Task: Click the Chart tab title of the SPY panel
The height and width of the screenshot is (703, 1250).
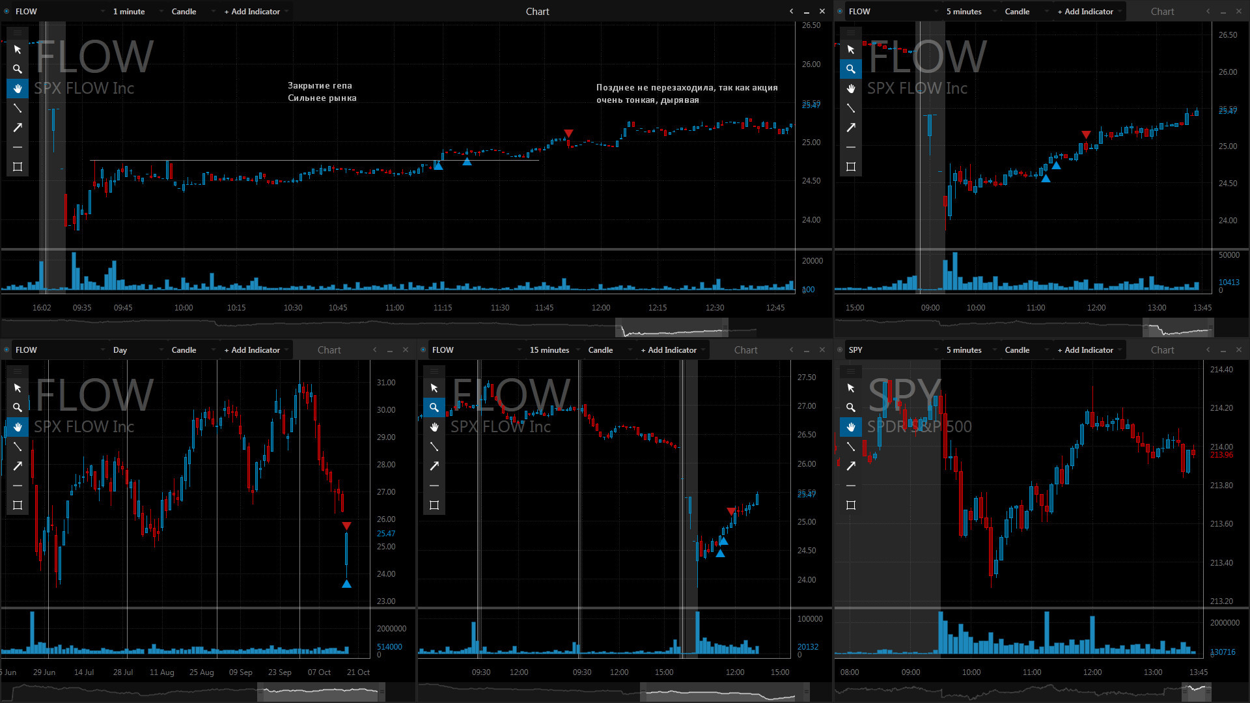Action: (1162, 350)
